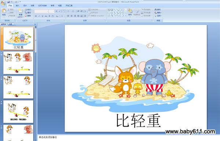The image size is (220, 141).
Task: Toggle center text alignment
Action: click(71, 16)
